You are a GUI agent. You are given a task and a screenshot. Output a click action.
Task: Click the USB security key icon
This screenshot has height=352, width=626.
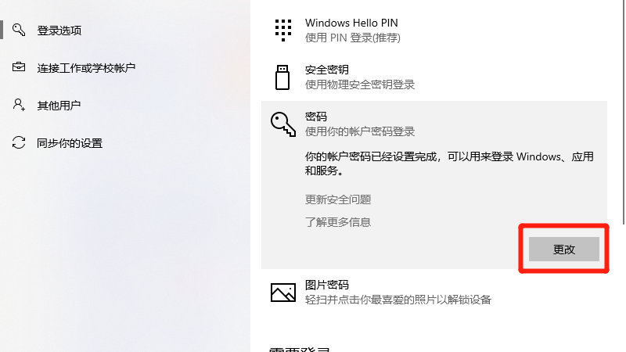point(282,77)
